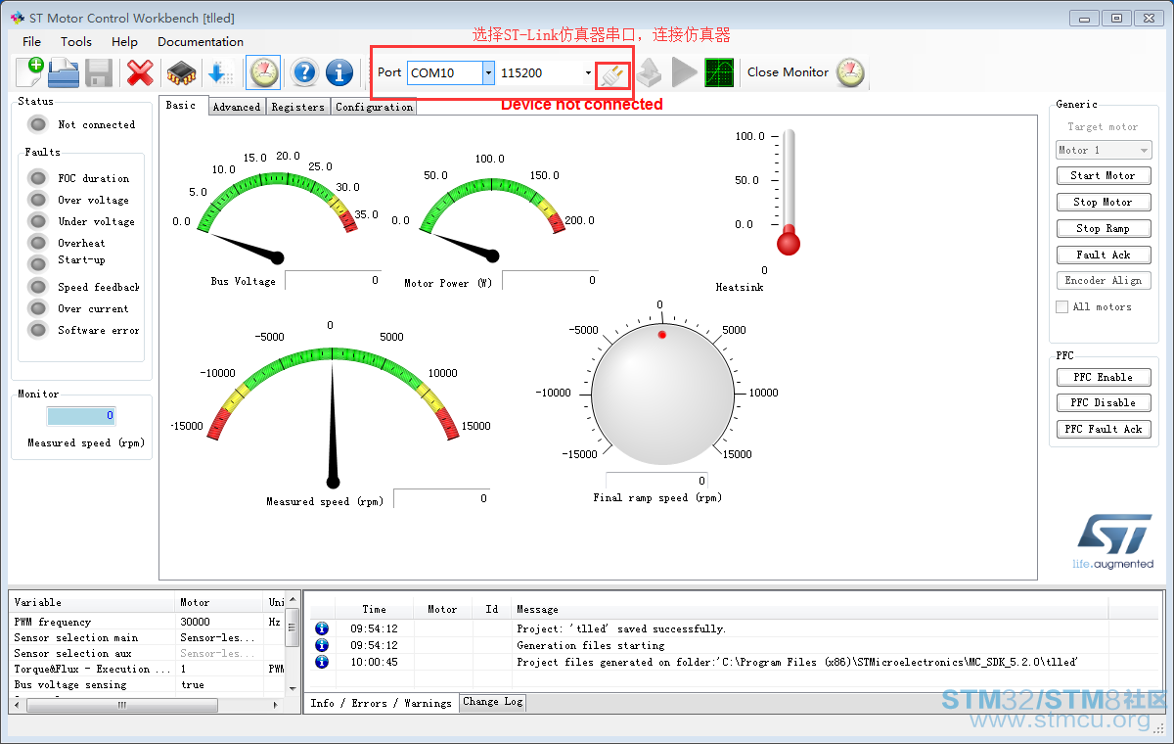Click the Software error fault LED
The image size is (1174, 744).
(x=38, y=330)
